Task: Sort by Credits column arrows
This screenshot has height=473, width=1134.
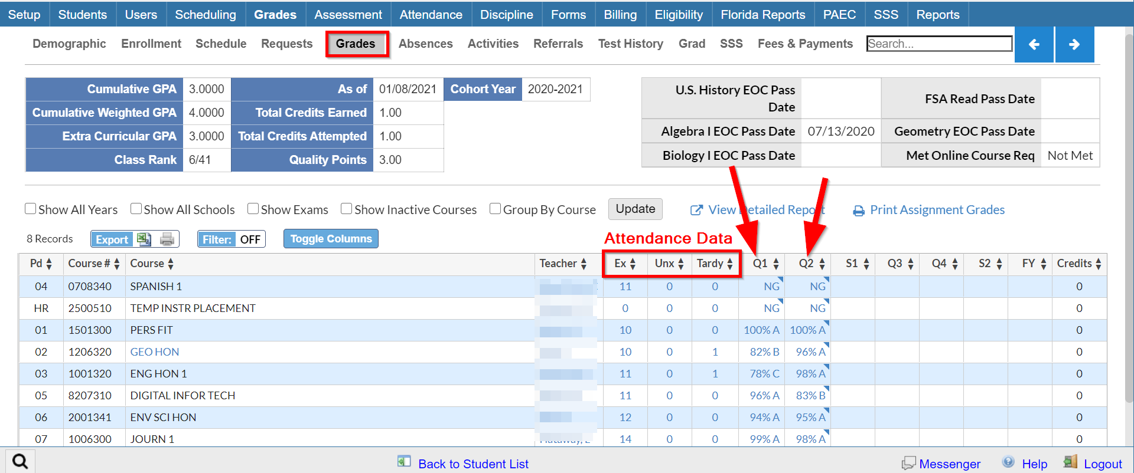Action: tap(1099, 264)
